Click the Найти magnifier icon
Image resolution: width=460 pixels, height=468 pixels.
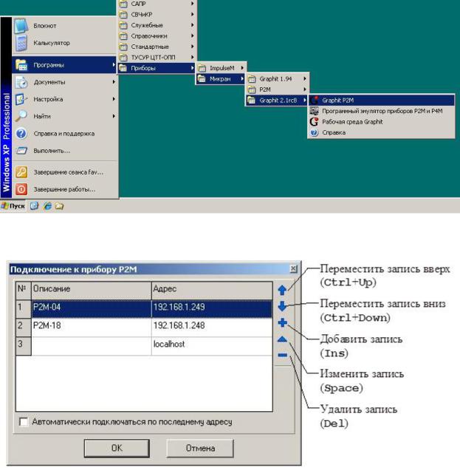21,116
